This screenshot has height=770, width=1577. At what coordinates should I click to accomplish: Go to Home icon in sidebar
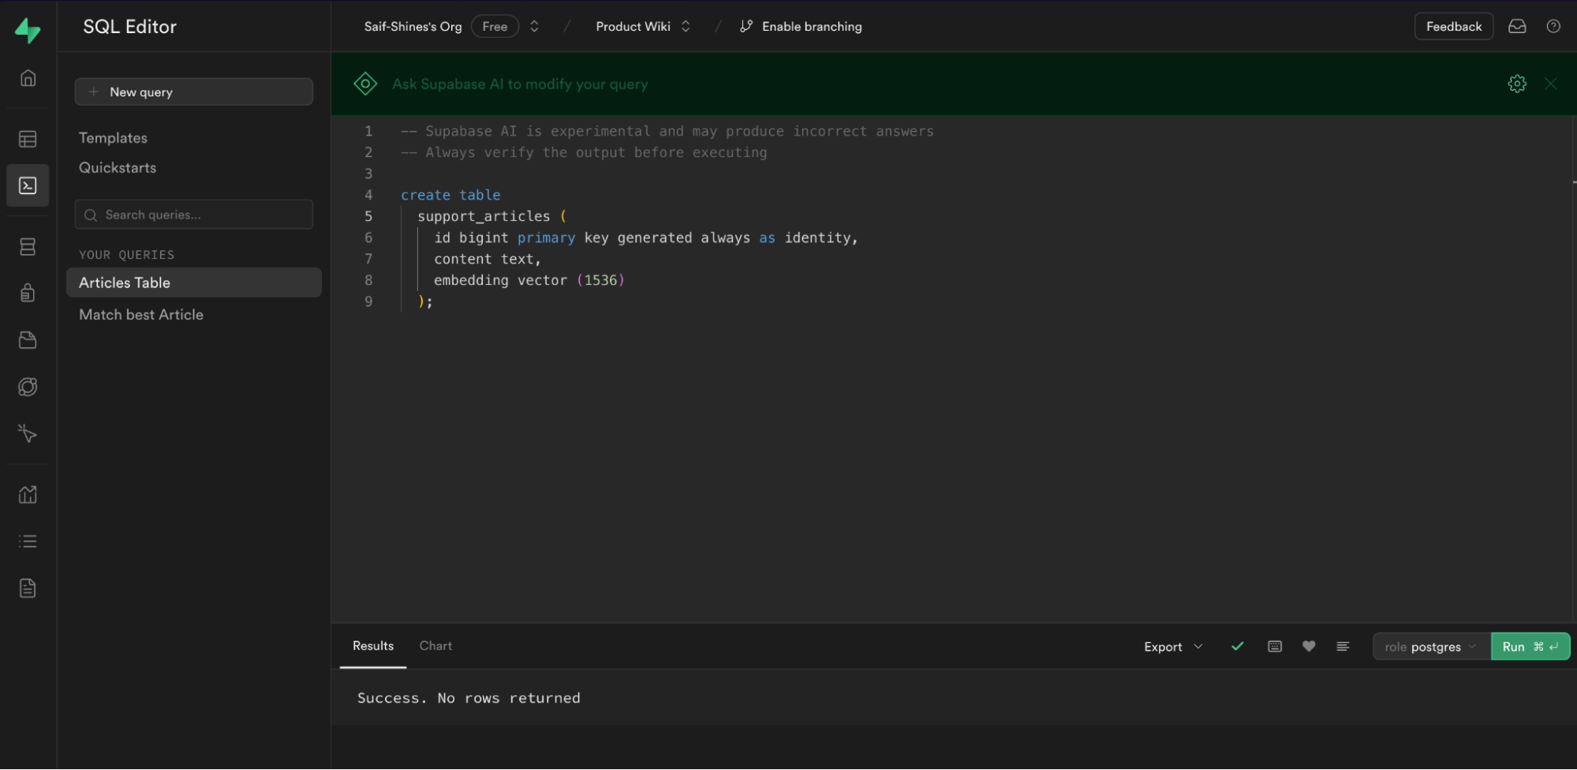point(28,78)
